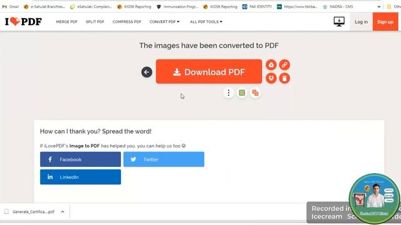Open the e-Sahulat Branches bookmark
401x225 pixels.
tap(44, 7)
